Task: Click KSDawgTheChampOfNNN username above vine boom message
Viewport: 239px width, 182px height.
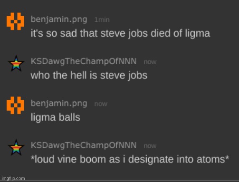Action: click(x=84, y=145)
